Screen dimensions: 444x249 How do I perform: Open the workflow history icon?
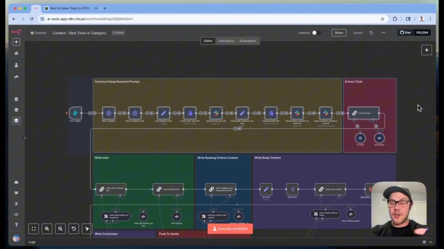[371, 33]
